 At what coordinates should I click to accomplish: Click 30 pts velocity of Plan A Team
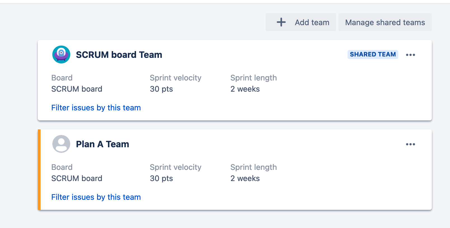point(161,179)
